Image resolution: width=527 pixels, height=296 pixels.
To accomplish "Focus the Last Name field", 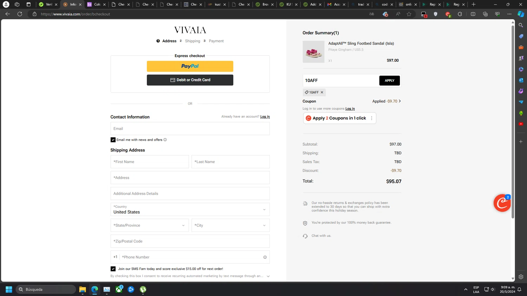I will [230, 162].
